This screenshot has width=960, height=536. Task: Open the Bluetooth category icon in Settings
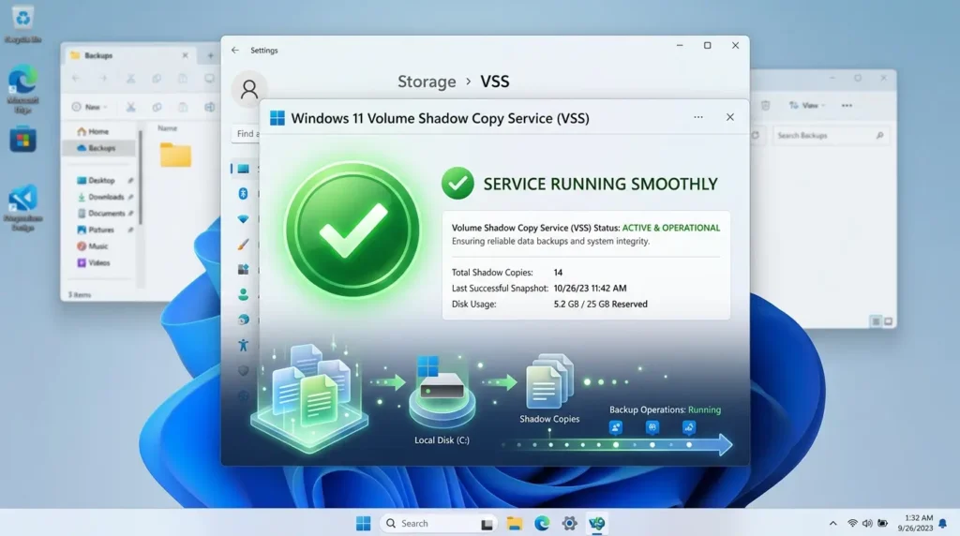tap(243, 194)
